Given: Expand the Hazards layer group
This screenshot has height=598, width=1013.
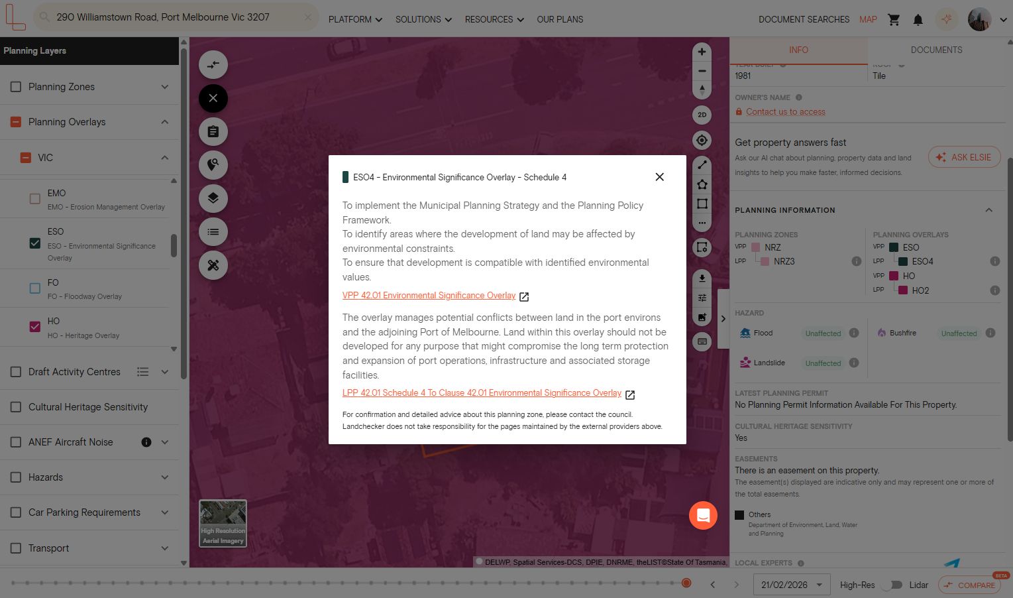Looking at the screenshot, I should (165, 477).
